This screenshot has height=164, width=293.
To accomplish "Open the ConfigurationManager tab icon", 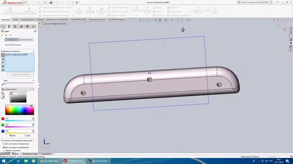I will pyautogui.click(x=15, y=26).
